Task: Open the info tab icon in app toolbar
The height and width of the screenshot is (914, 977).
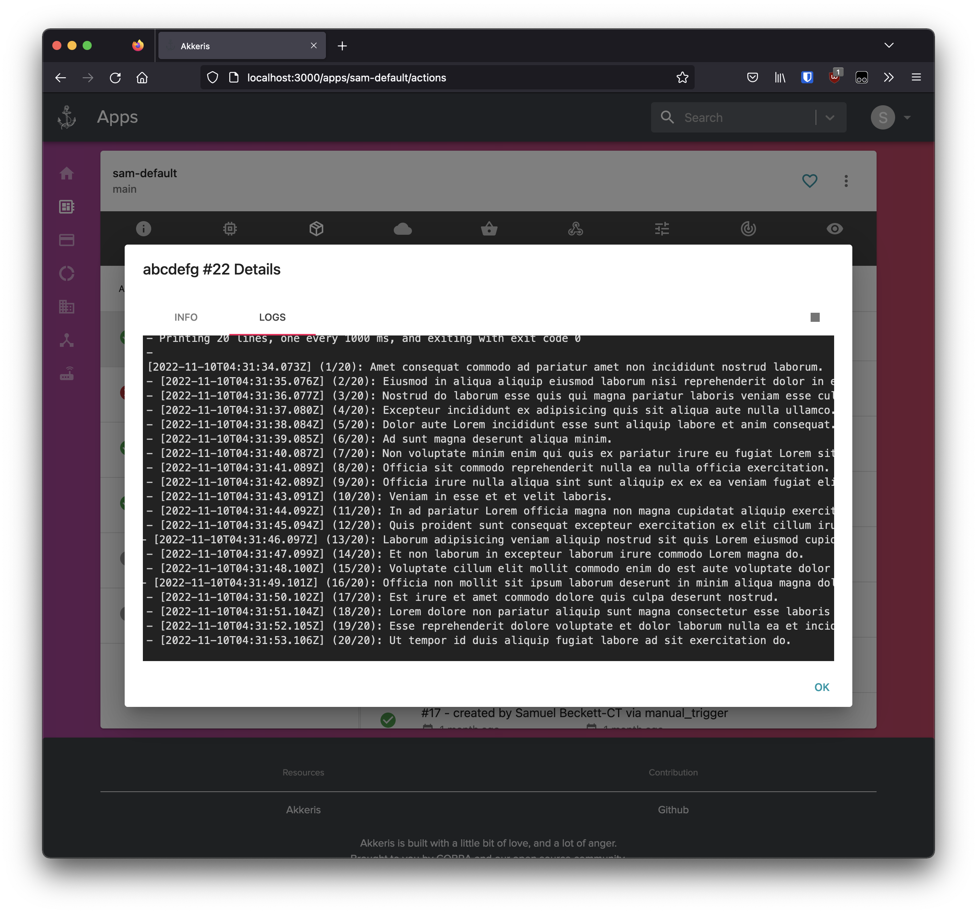Action: pos(144,229)
